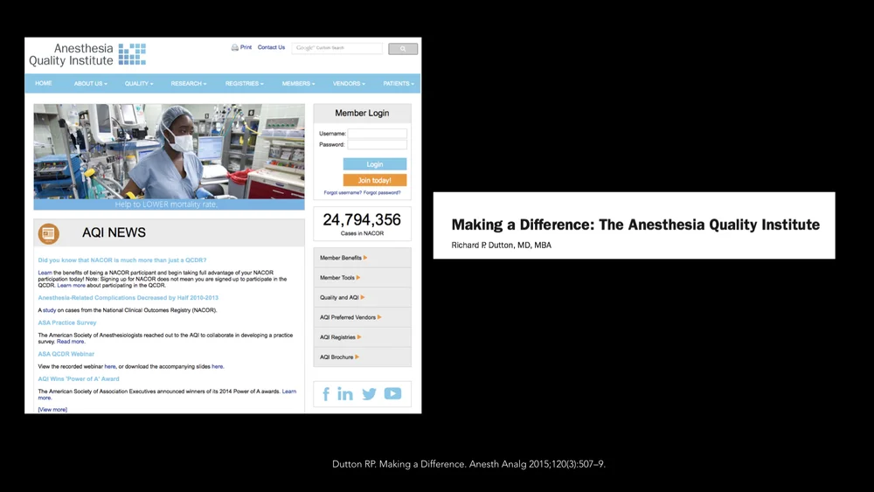This screenshot has width=874, height=492.
Task: Open the AQI Brochure item
Action: (363, 357)
